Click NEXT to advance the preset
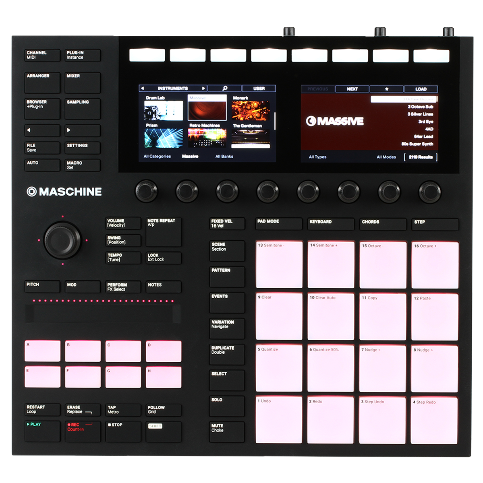The image size is (483, 483). (x=351, y=89)
